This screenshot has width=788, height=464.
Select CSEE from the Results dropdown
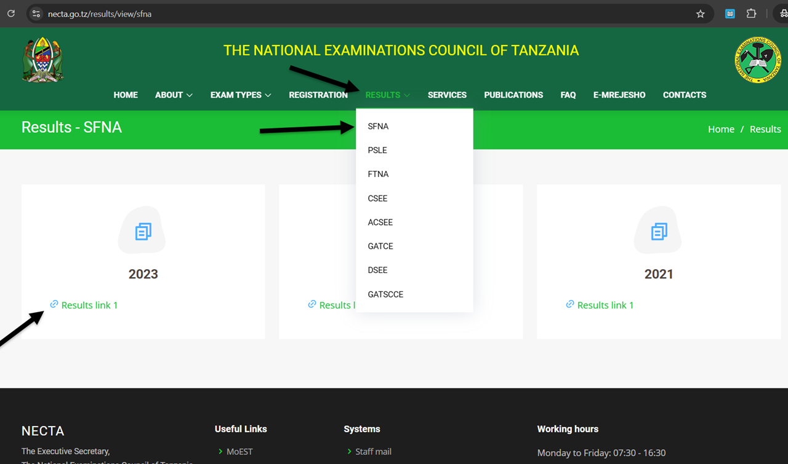[x=414, y=199]
